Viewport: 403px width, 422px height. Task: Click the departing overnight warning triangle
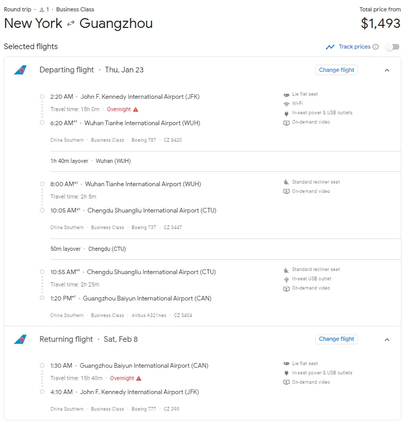pyautogui.click(x=135, y=110)
